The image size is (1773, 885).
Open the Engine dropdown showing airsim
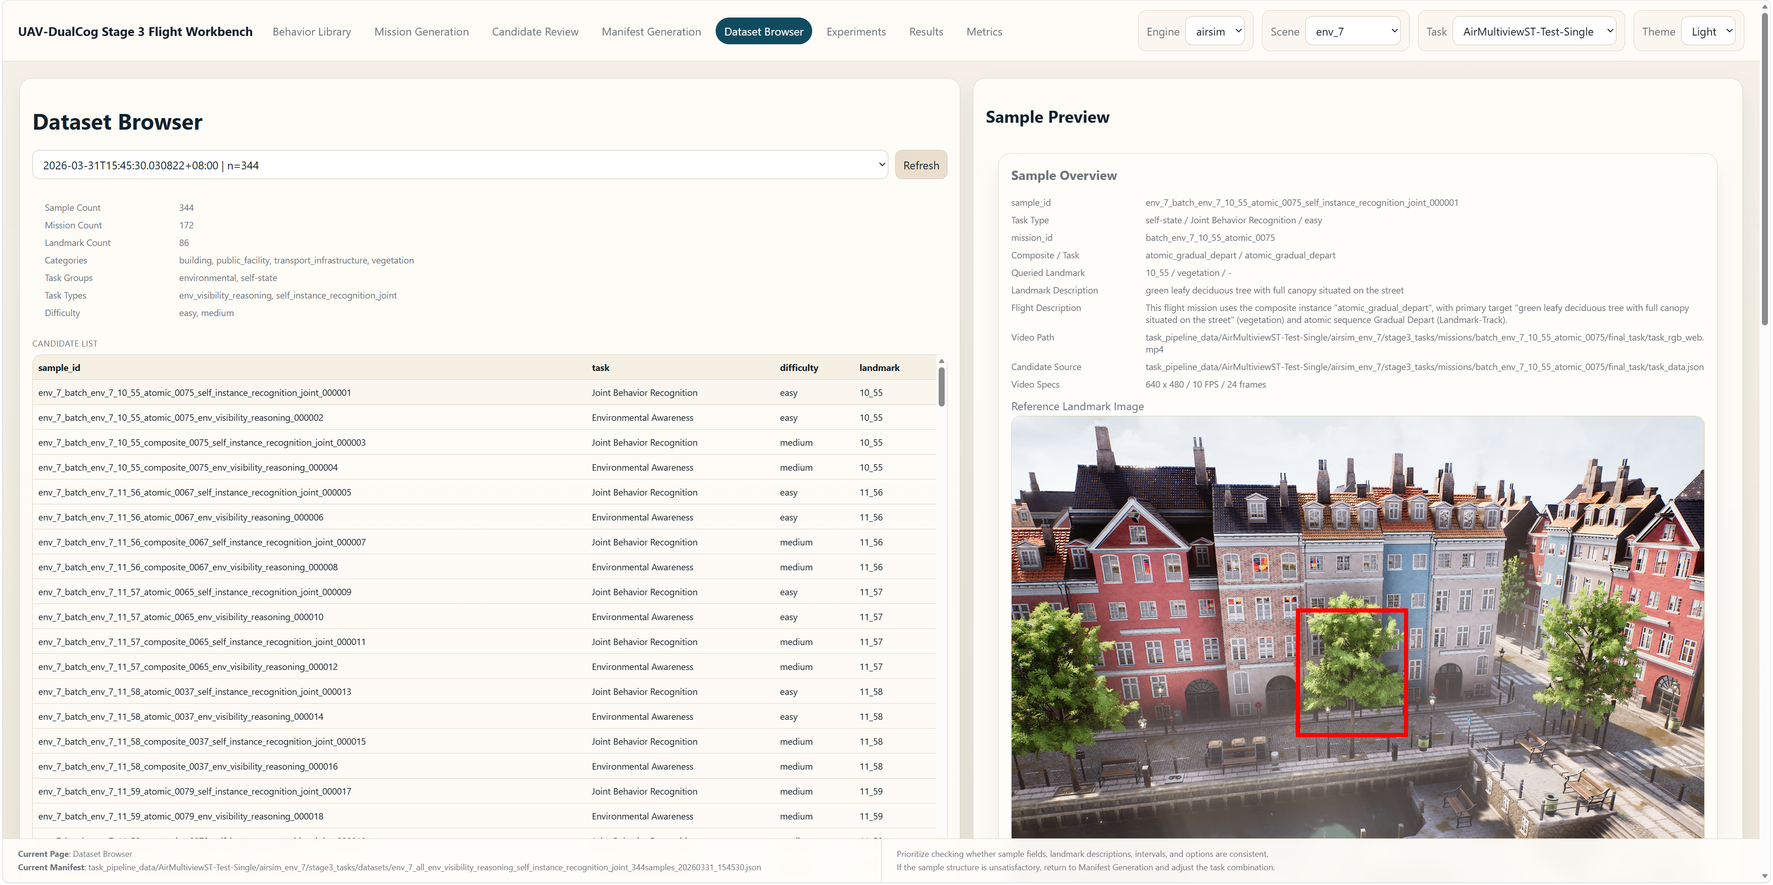[1216, 31]
